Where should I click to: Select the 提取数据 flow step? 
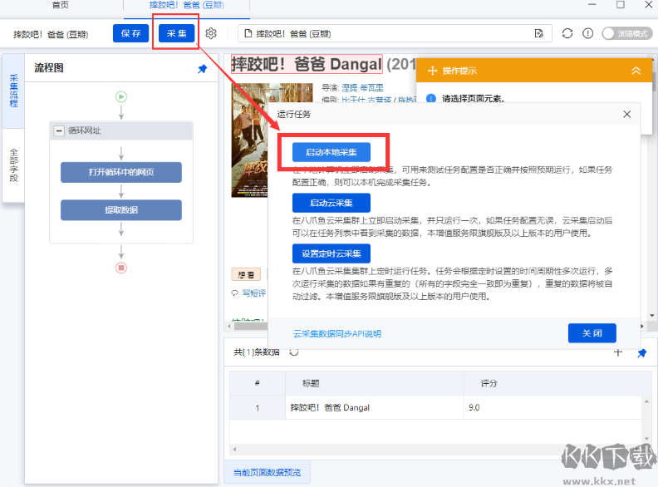pyautogui.click(x=120, y=210)
